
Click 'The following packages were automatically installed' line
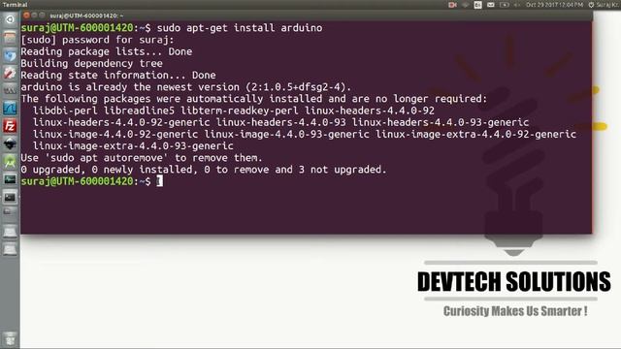254,99
